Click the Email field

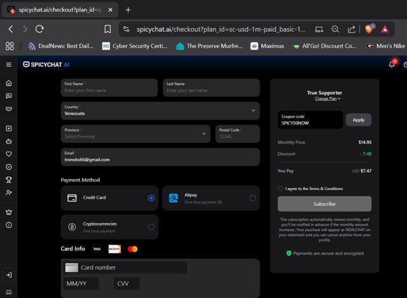[x=160, y=157]
